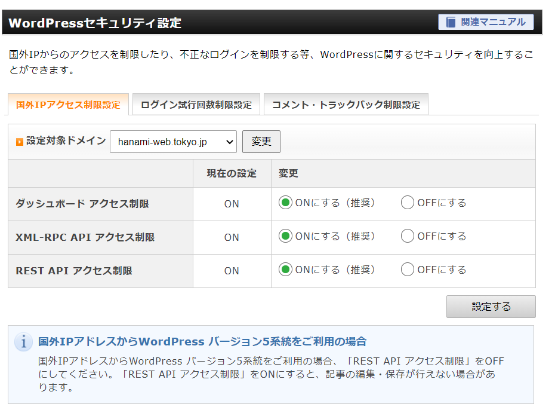Screen dimensions: 555x407
Task: Click the 現在の設定 column header
Action: tap(232, 173)
